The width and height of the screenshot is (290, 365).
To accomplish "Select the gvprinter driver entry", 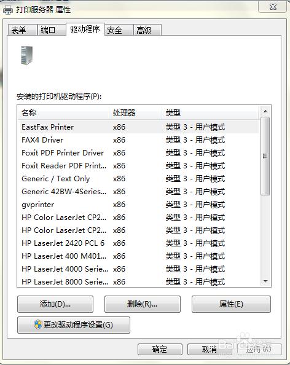I will click(x=139, y=205).
